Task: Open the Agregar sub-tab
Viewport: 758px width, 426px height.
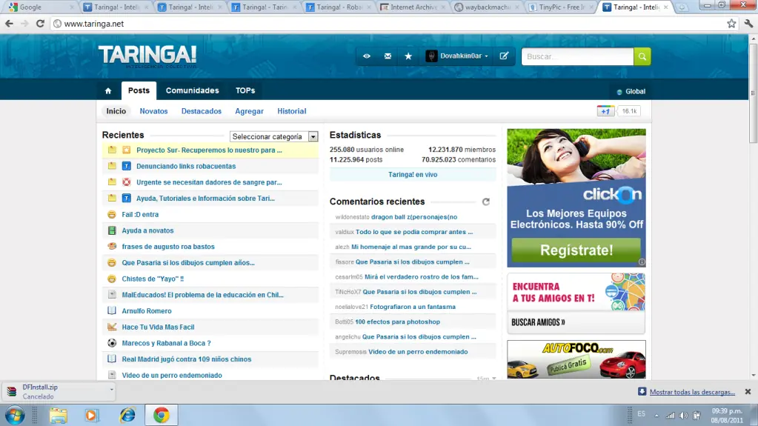Action: 250,111
